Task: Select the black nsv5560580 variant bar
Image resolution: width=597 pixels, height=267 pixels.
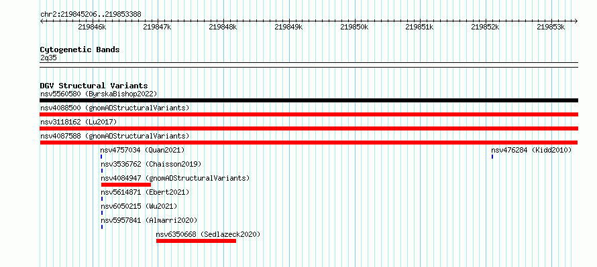Action: [309, 100]
